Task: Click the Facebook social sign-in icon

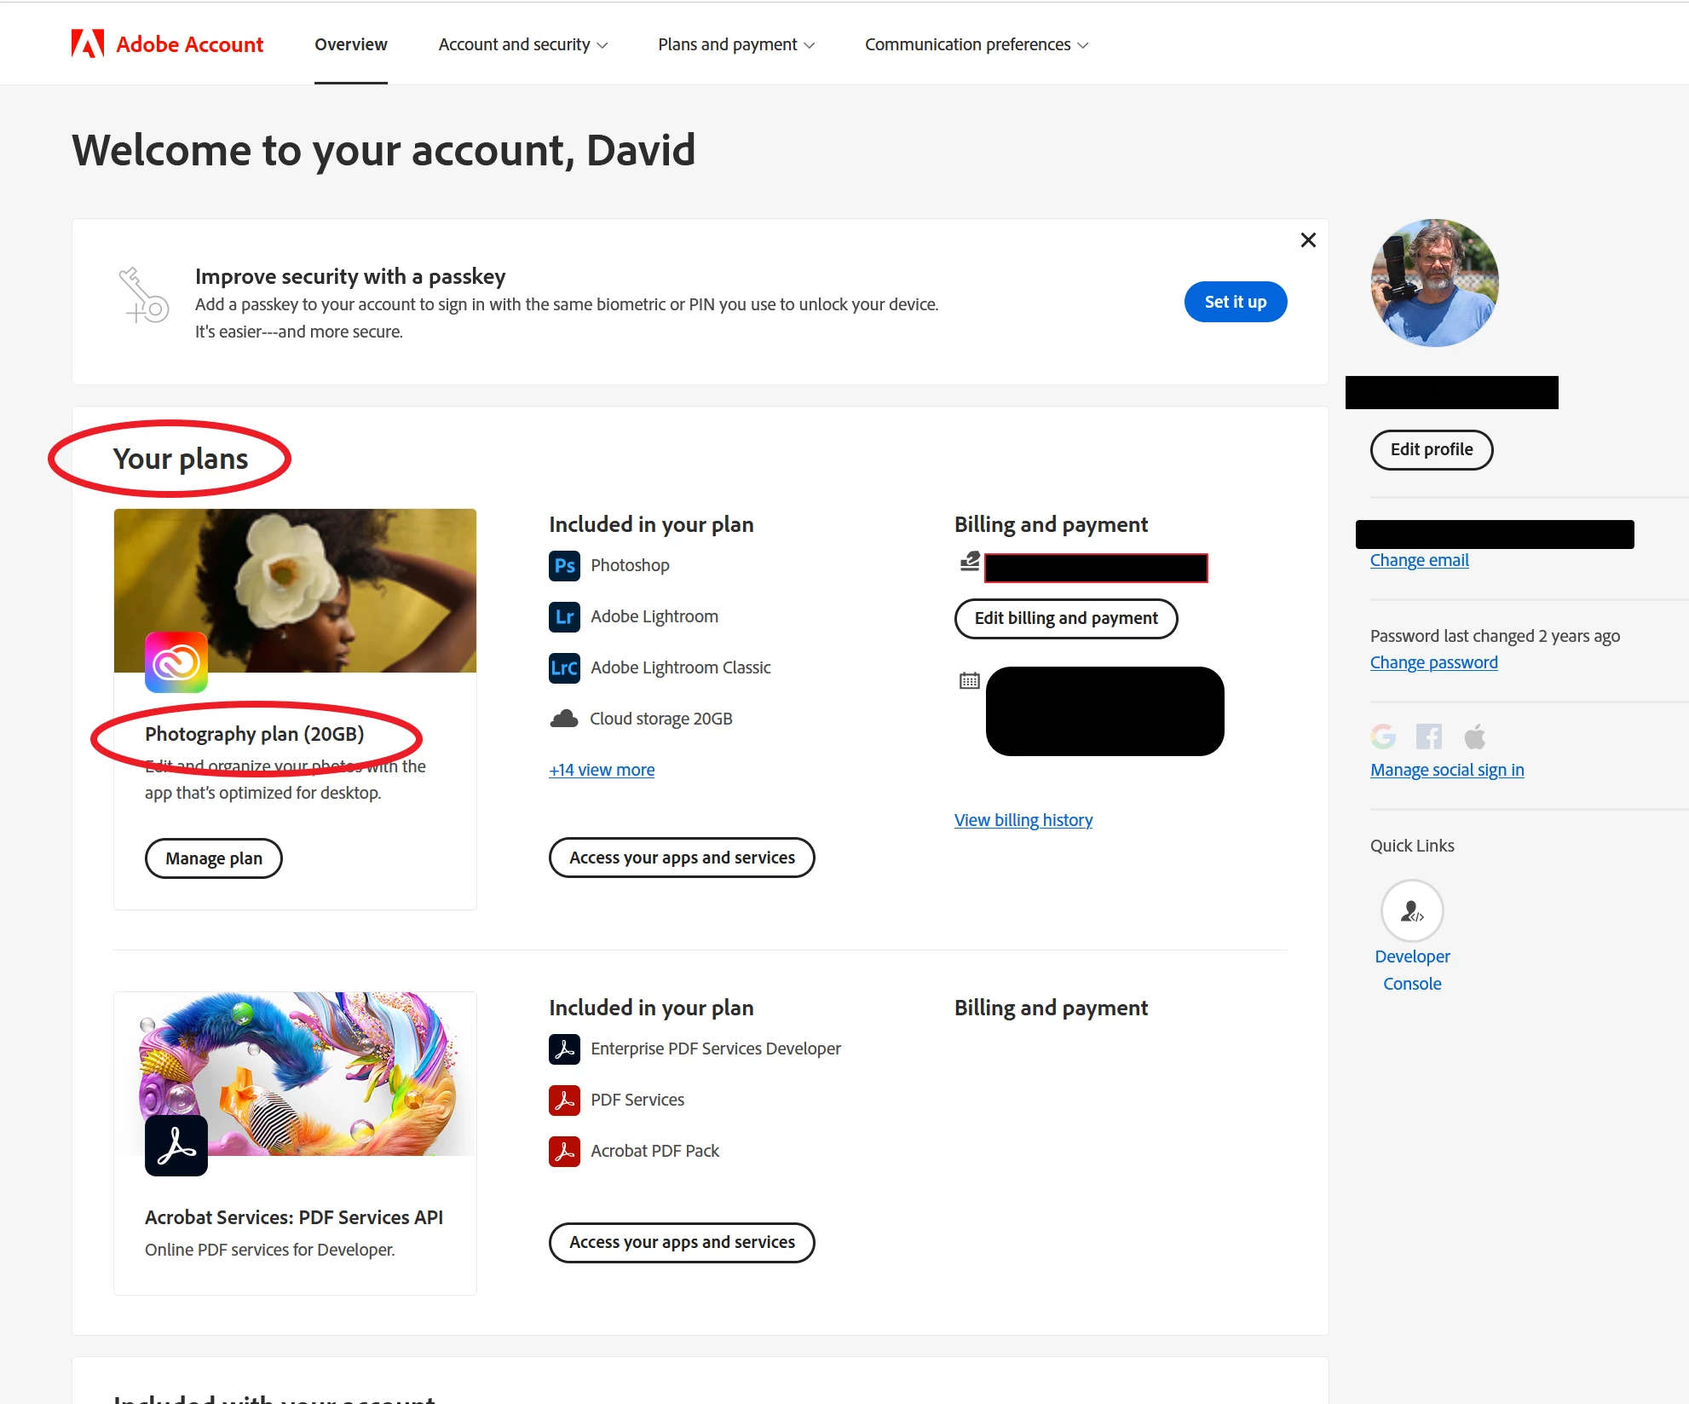Action: pyautogui.click(x=1429, y=736)
